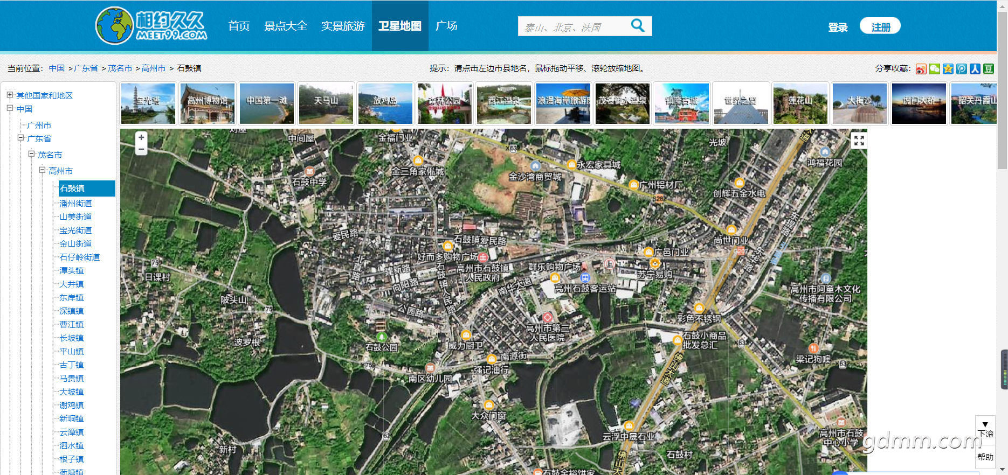1008x475 pixels.
Task: Click the Douban share icon
Action: (988, 69)
